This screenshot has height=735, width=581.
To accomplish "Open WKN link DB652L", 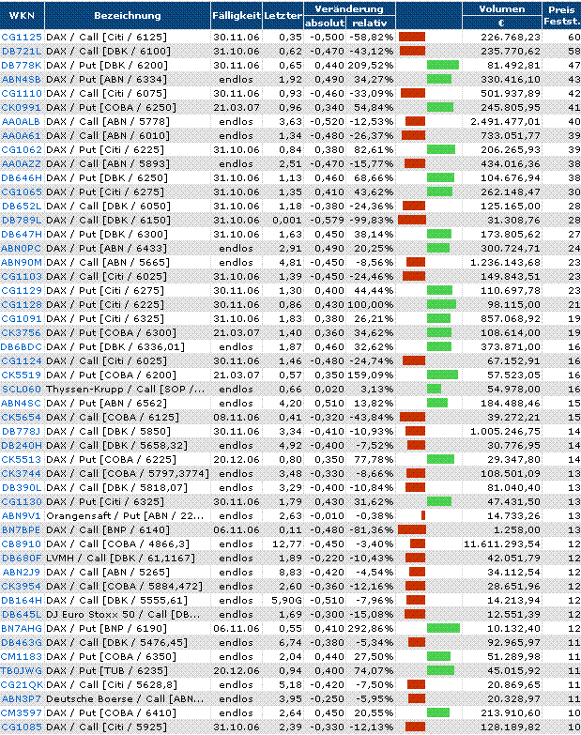I will tap(22, 206).
